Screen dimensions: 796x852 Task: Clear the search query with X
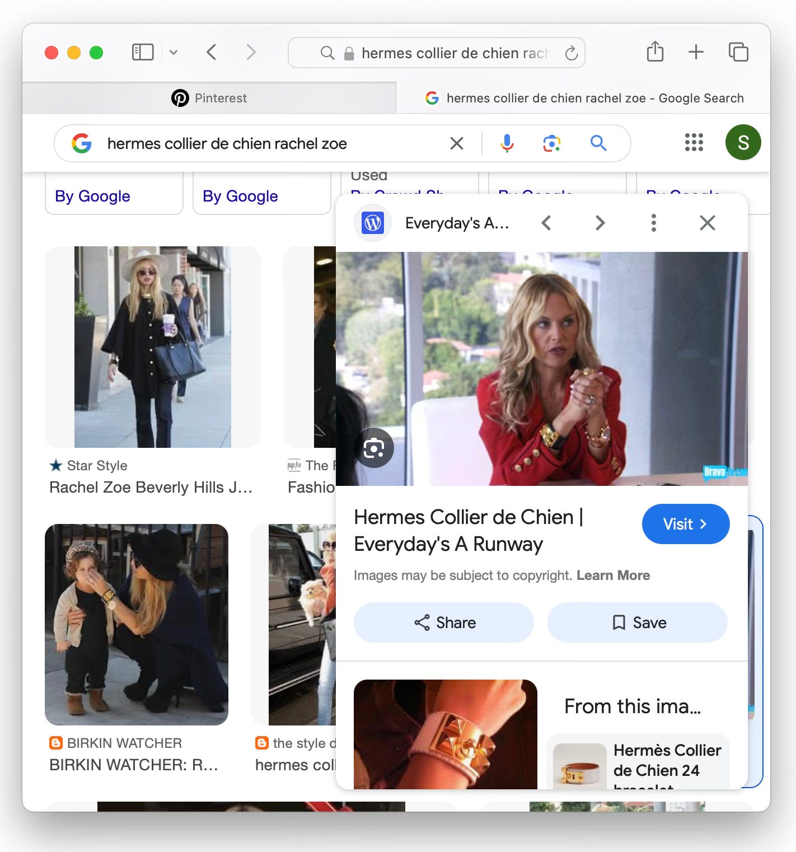[x=457, y=143]
